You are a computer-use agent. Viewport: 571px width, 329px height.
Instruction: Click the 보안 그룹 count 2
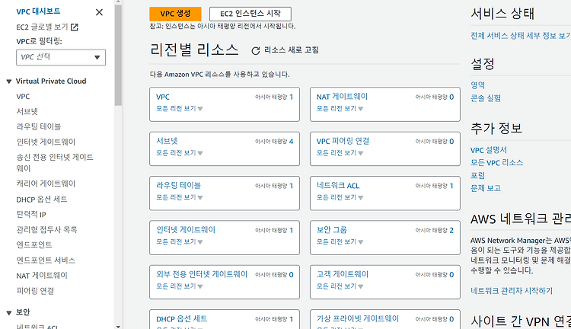tap(451, 230)
